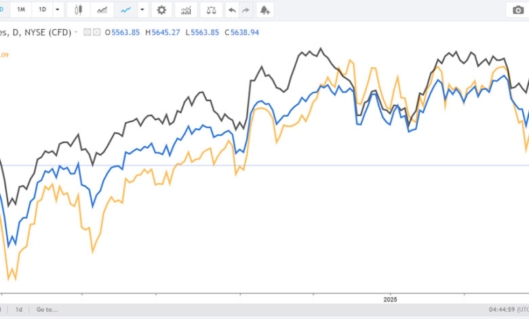529x319 pixels.
Task: Select the blue line chart style
Action: tap(125, 10)
